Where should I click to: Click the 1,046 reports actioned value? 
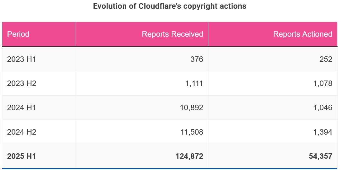point(323,108)
